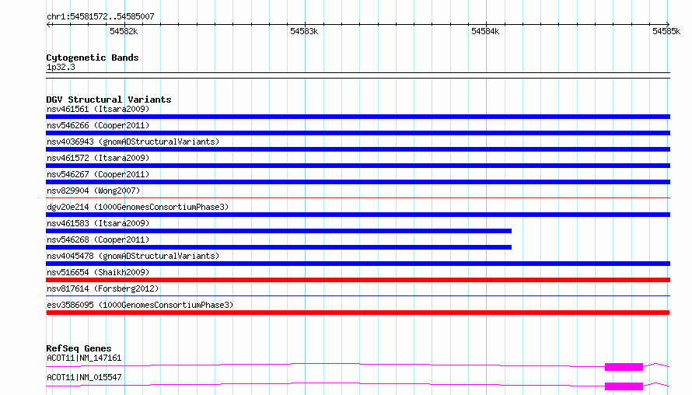Image resolution: width=692 pixels, height=395 pixels.
Task: Click the right arrow end of the ruler
Action: (x=668, y=24)
